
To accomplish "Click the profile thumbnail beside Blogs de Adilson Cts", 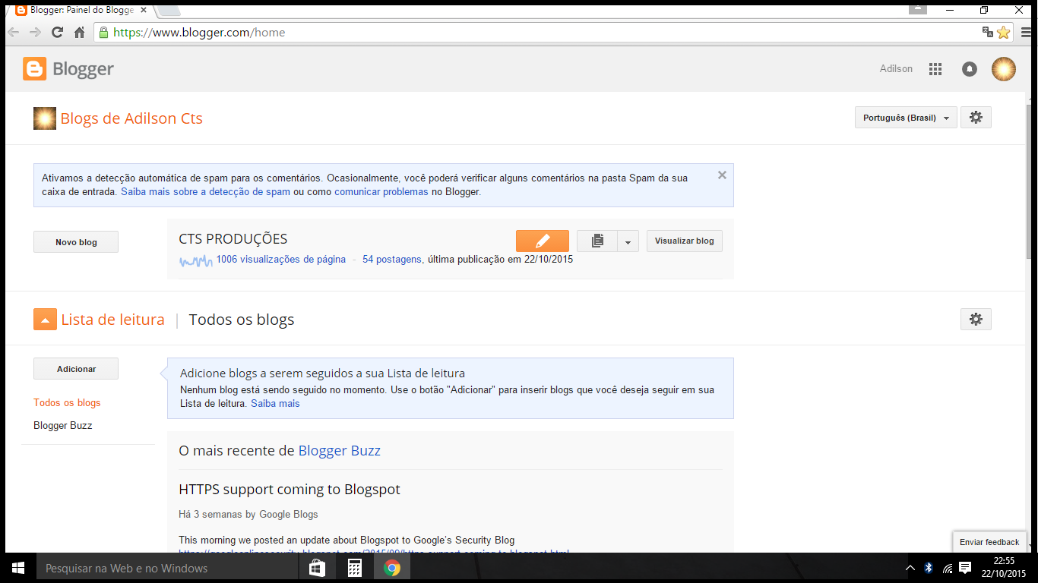I will coord(45,118).
